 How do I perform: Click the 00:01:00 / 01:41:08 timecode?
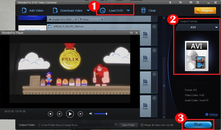pos(15,111)
